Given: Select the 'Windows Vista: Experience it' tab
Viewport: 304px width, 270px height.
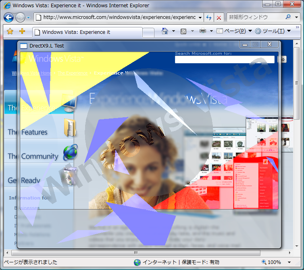Looking at the screenshot, I should (x=87, y=32).
